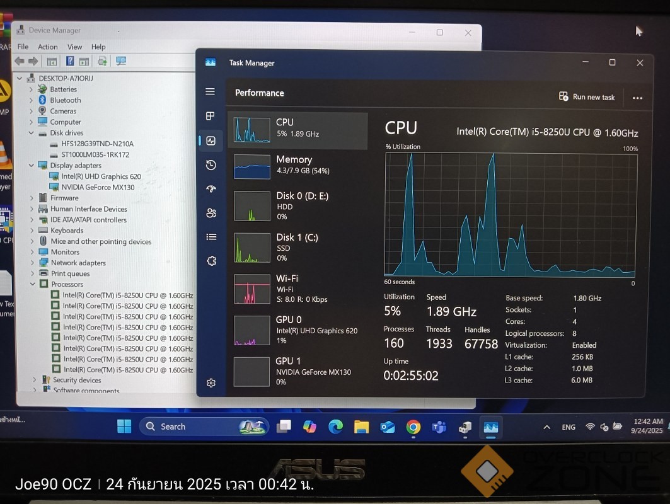Open App history page icon
The width and height of the screenshot is (670, 504).
[211, 165]
